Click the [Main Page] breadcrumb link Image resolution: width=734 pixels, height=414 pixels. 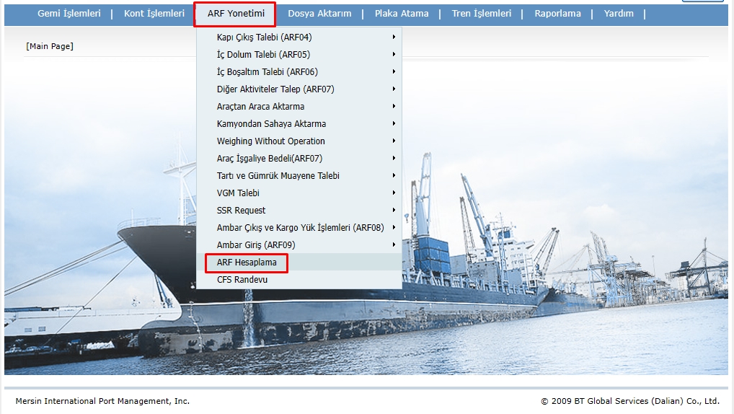pos(50,46)
